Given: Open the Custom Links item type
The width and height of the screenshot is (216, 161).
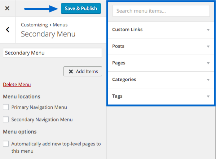Looking at the screenshot, I should tap(161, 30).
